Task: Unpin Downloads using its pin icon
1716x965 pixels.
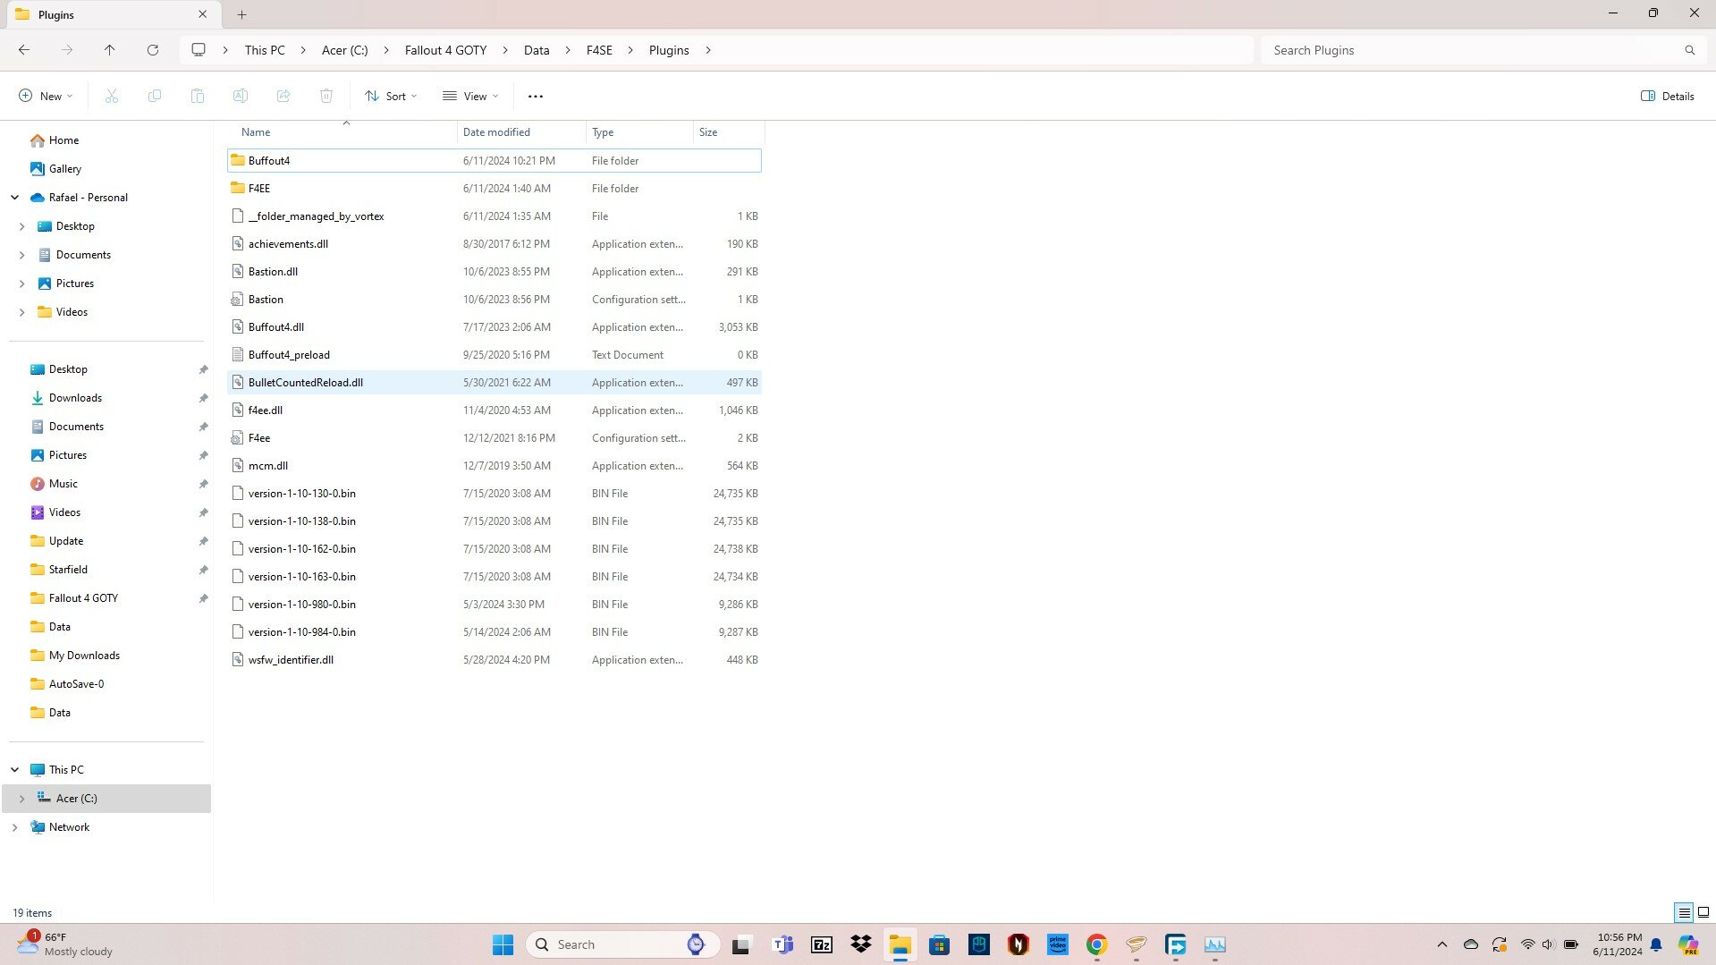Action: pos(203,398)
